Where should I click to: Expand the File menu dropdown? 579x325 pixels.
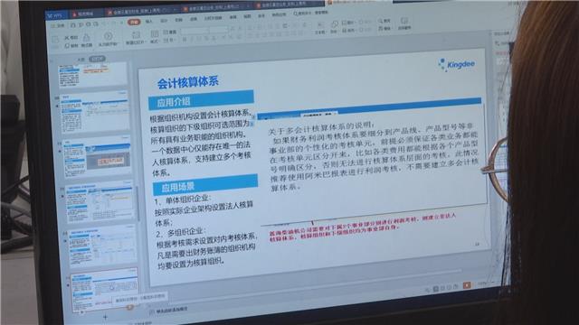click(x=58, y=25)
